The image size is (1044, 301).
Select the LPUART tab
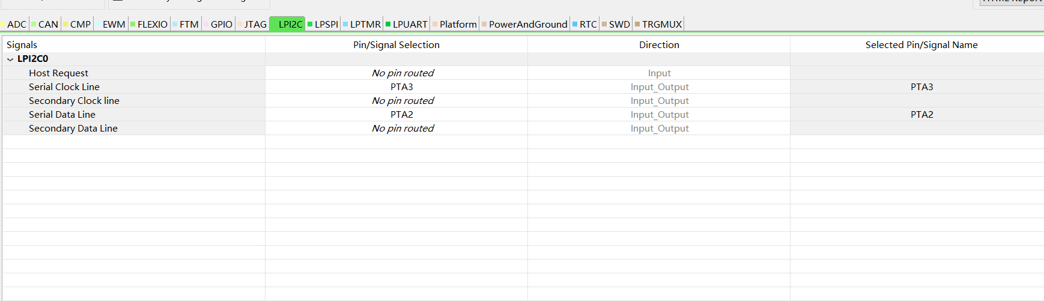pyautogui.click(x=407, y=24)
